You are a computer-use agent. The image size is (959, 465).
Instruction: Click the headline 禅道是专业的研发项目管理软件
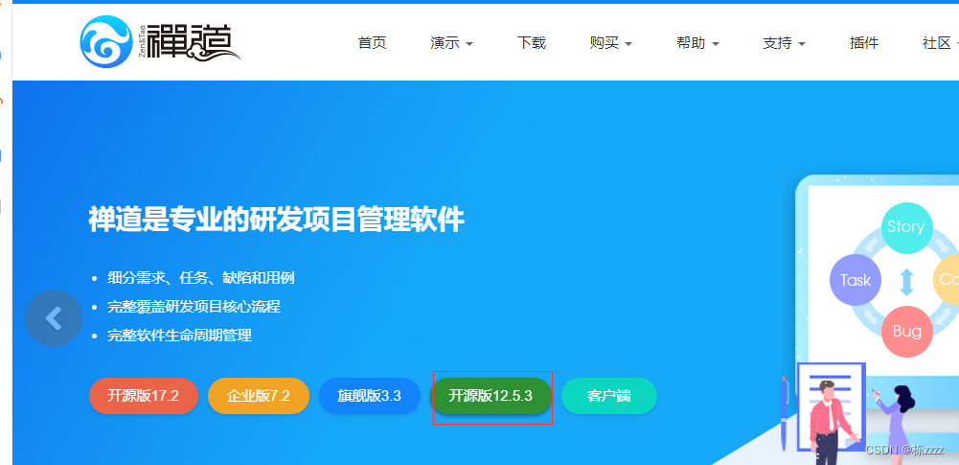pyautogui.click(x=277, y=221)
